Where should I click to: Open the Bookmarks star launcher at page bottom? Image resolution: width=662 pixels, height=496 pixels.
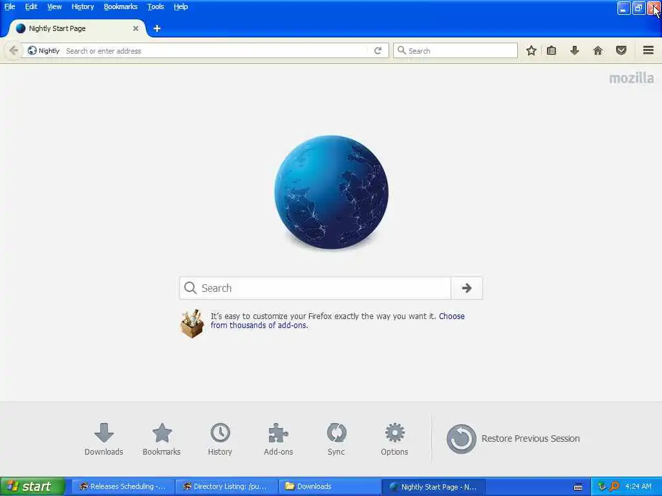click(162, 439)
